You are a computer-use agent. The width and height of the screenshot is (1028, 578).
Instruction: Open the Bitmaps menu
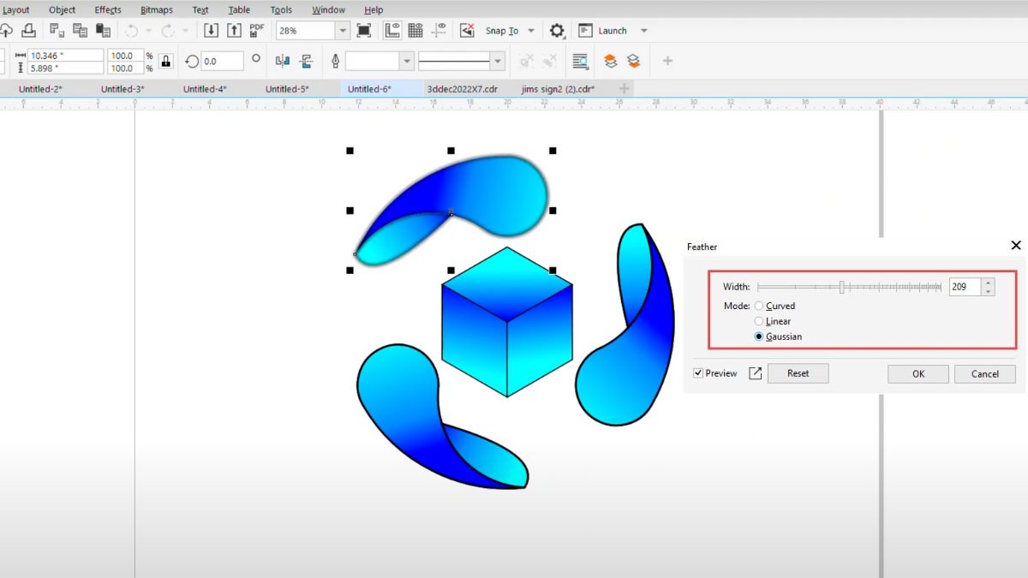point(156,9)
